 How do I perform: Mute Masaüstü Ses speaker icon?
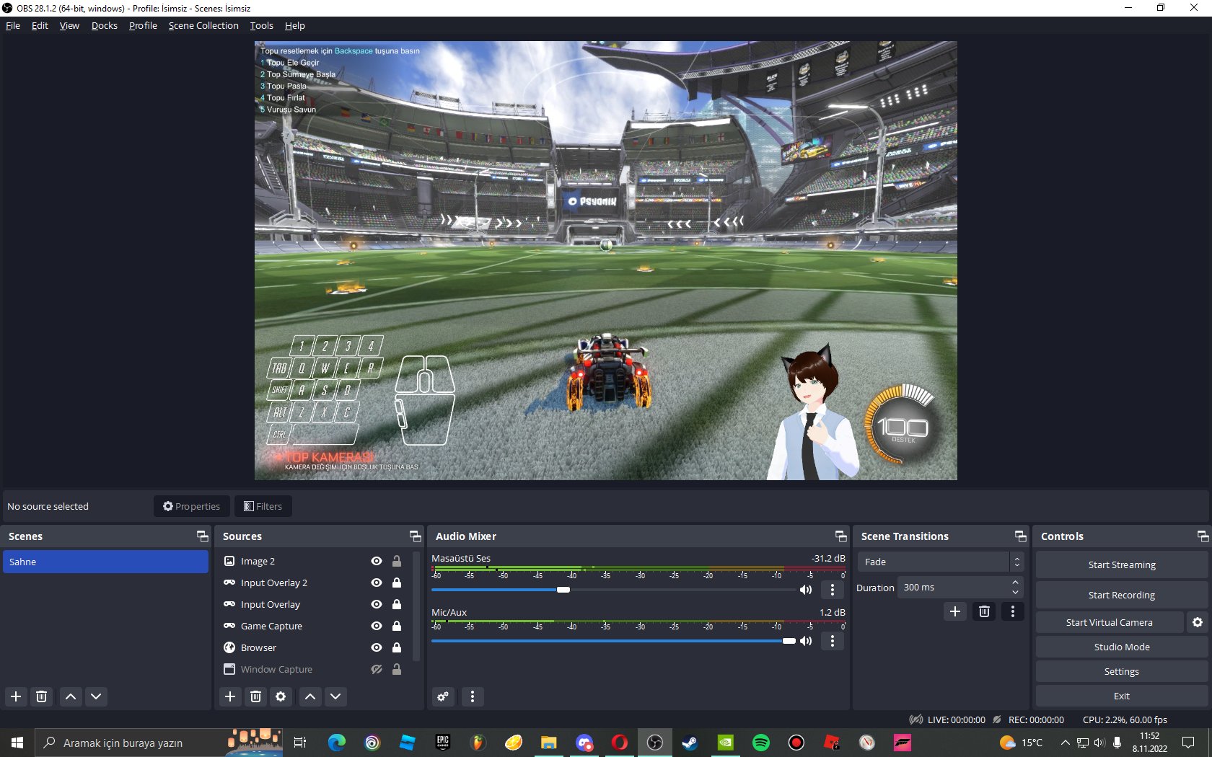pos(806,590)
